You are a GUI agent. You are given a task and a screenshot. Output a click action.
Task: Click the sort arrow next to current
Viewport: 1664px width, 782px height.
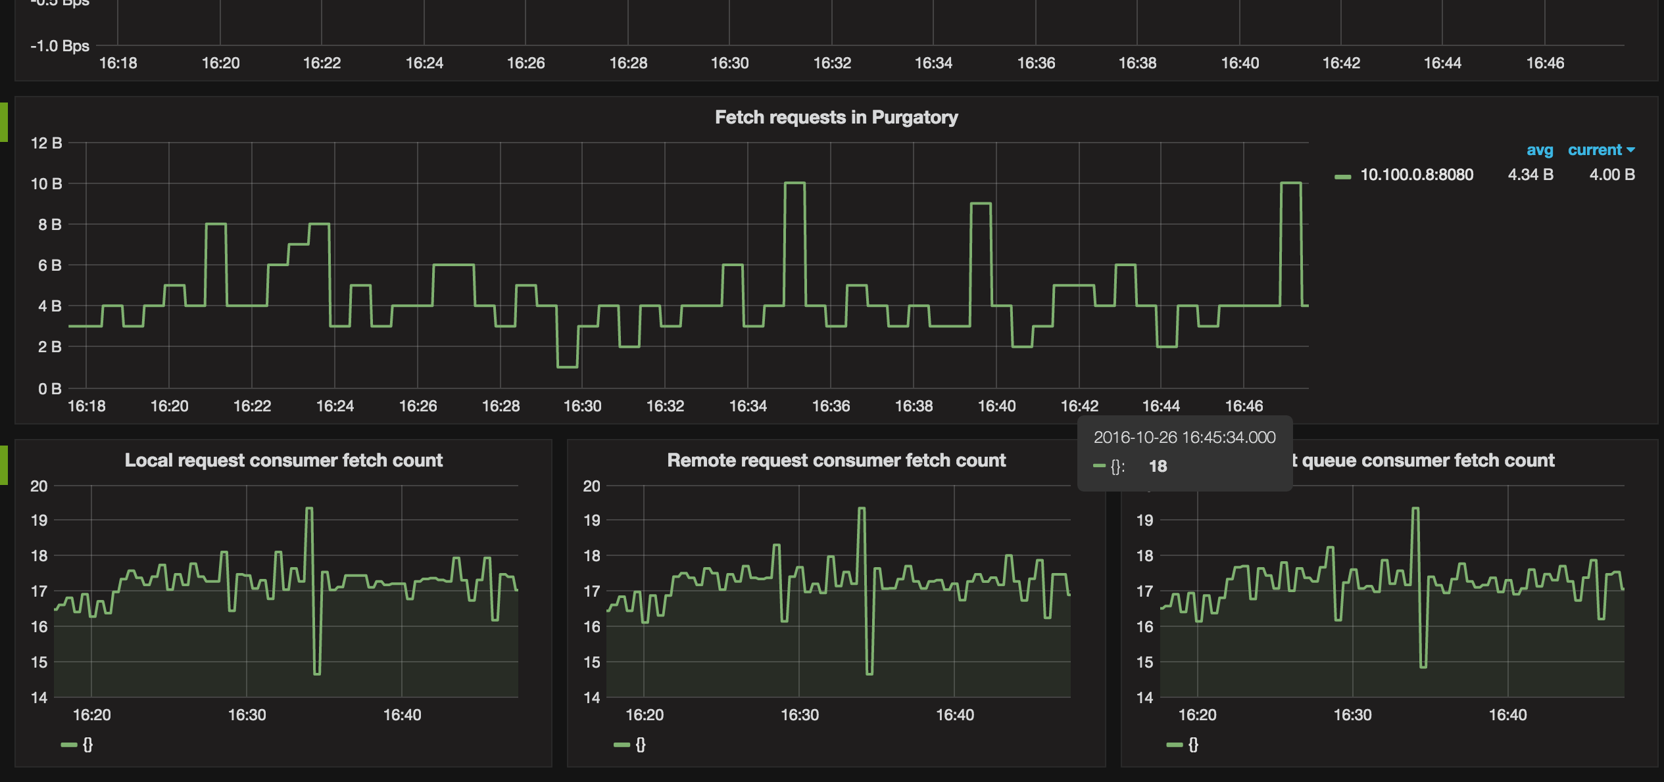[1631, 150]
